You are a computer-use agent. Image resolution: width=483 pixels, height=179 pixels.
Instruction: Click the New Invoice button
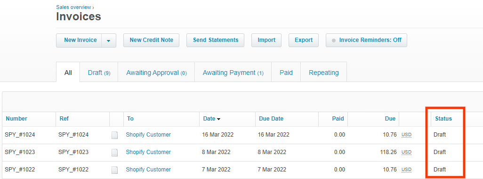[79, 41]
